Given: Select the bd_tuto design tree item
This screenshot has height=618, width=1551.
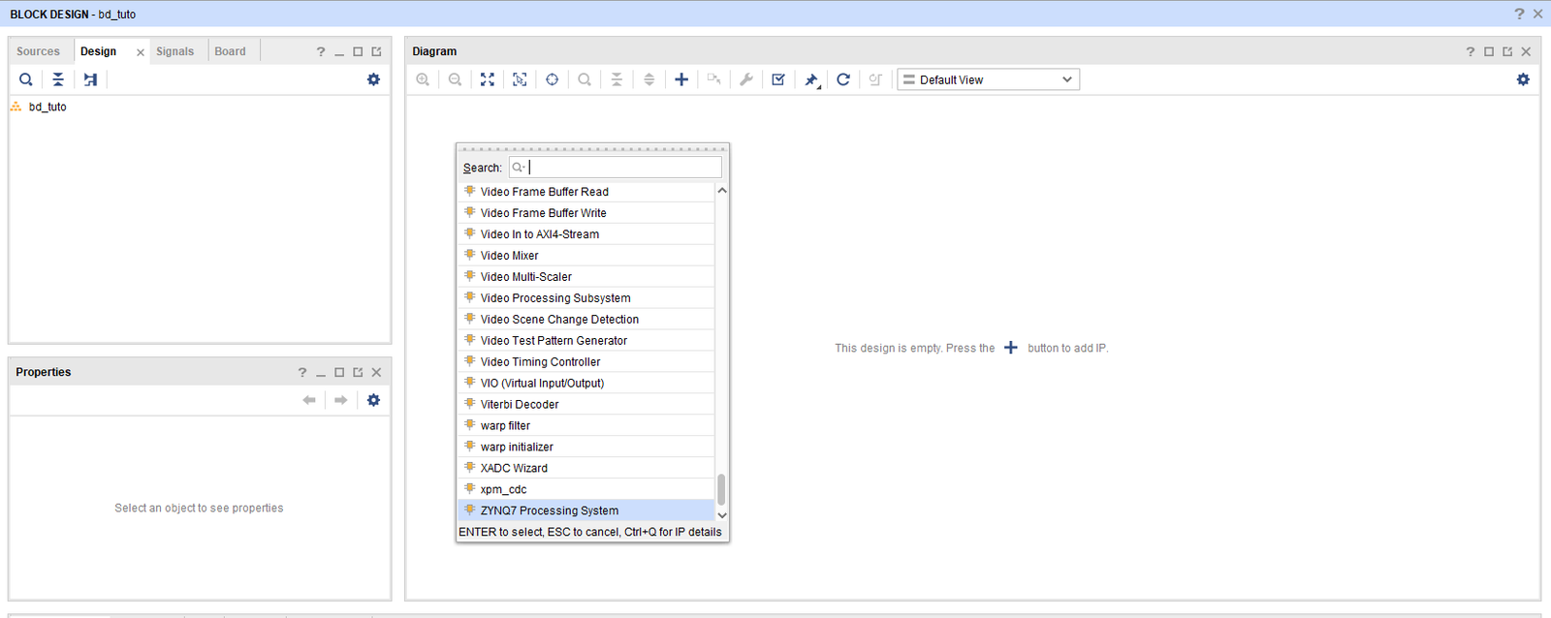Looking at the screenshot, I should pyautogui.click(x=47, y=107).
